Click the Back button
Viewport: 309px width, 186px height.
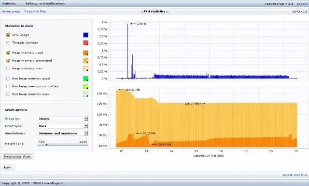(7, 168)
